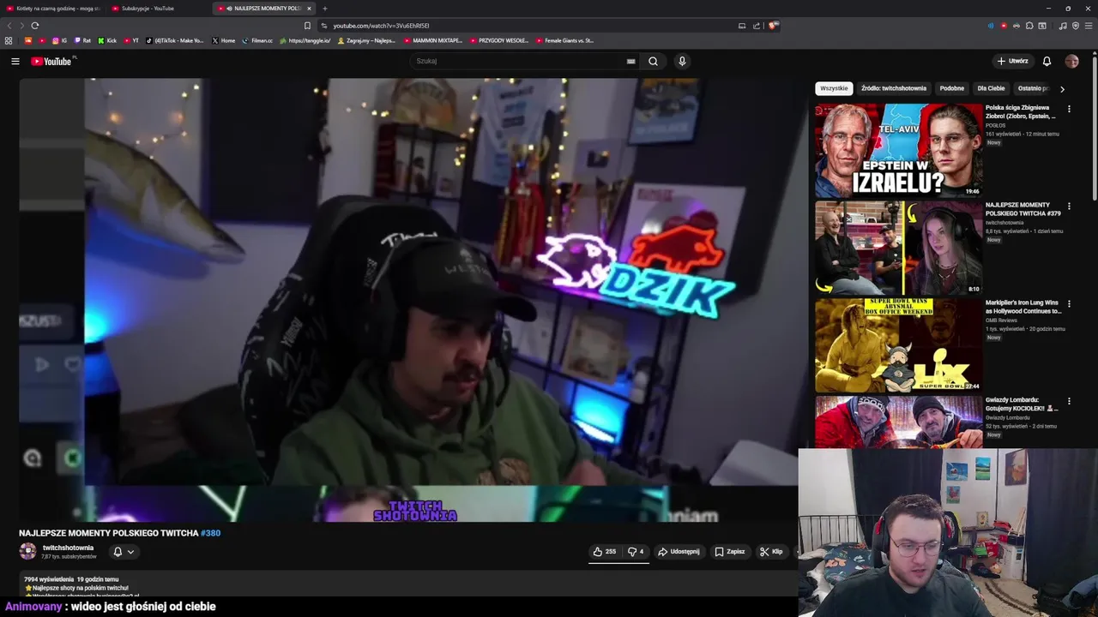Open the media playlist music icon
The image size is (1098, 617).
[x=1063, y=26]
